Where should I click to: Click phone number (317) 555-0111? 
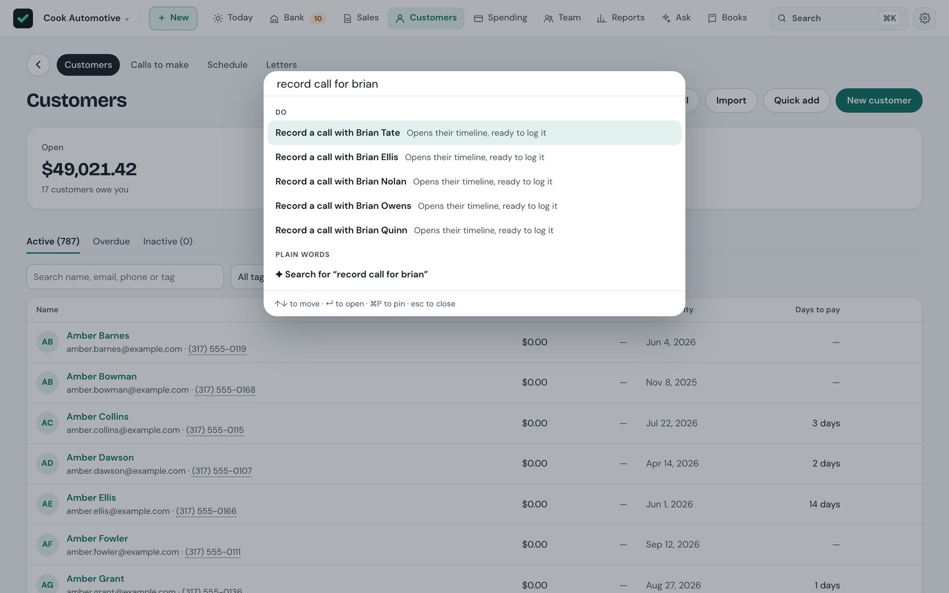tap(213, 552)
